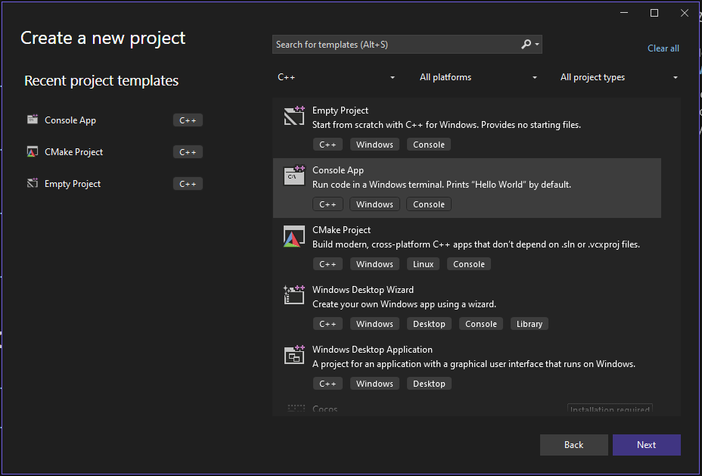
Task: Click the Clear all link
Action: coord(663,48)
